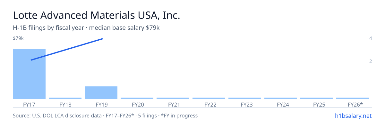Click the FY19 filings bar
The image size is (385, 128).
[101, 92]
